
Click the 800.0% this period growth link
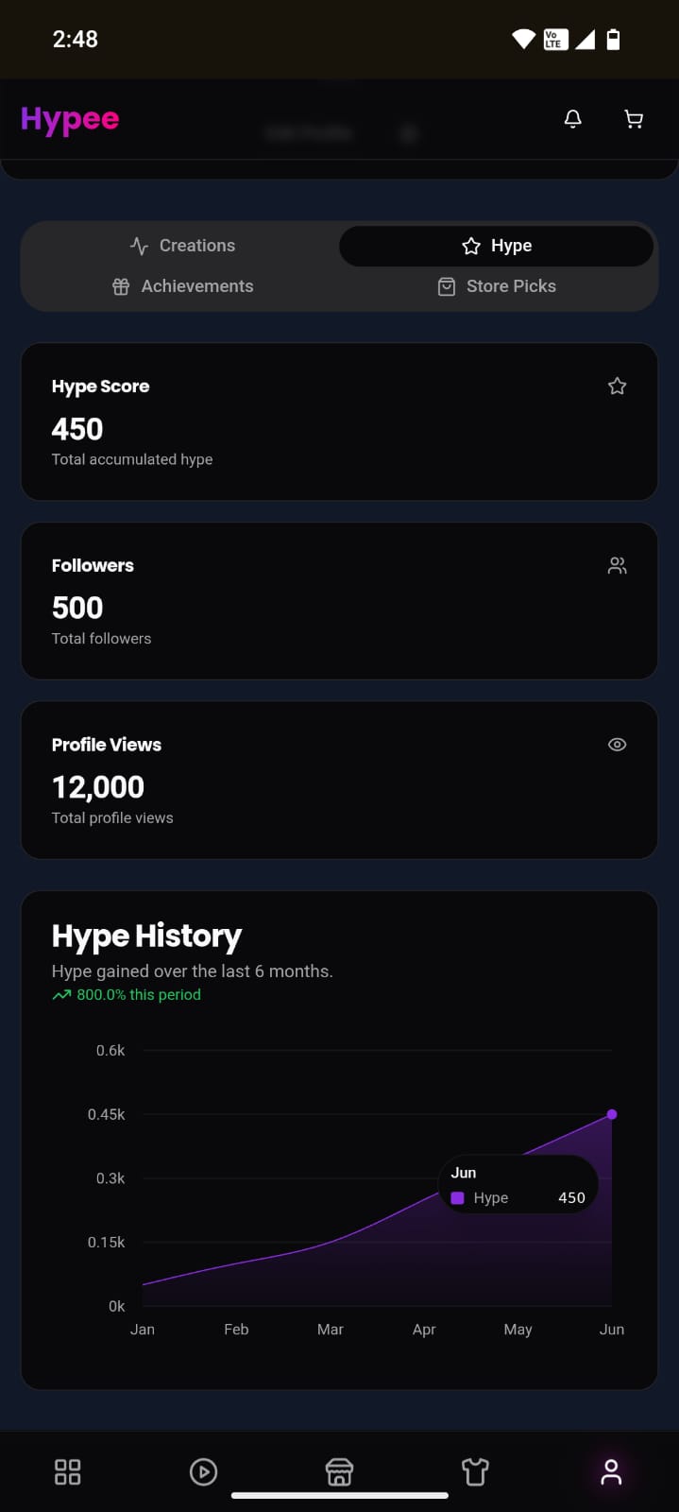pos(126,994)
